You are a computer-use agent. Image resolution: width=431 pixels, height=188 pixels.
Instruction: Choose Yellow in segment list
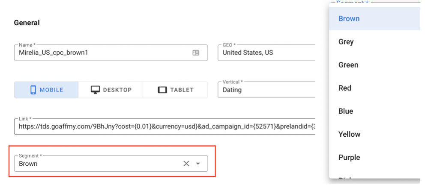point(374,134)
